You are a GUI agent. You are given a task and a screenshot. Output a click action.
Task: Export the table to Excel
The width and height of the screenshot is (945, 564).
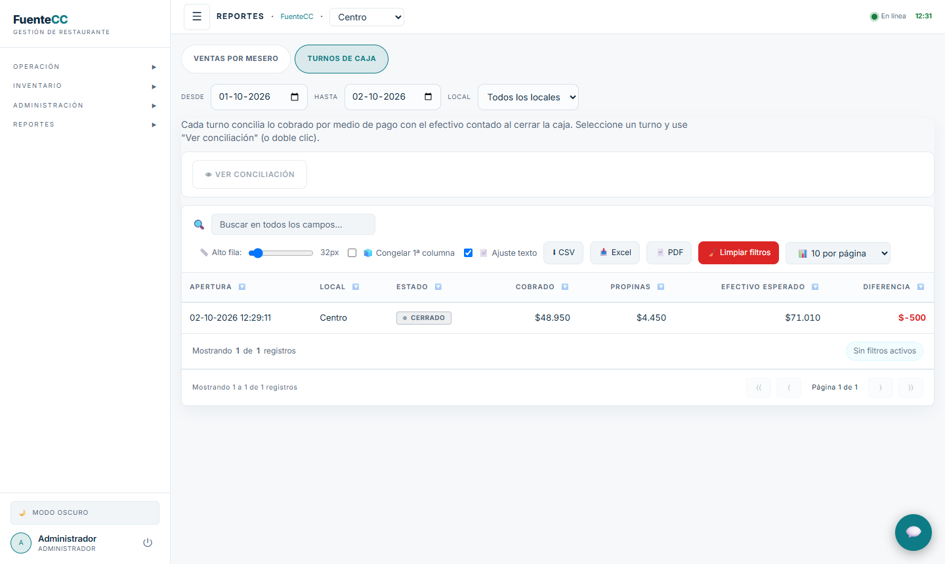(615, 252)
